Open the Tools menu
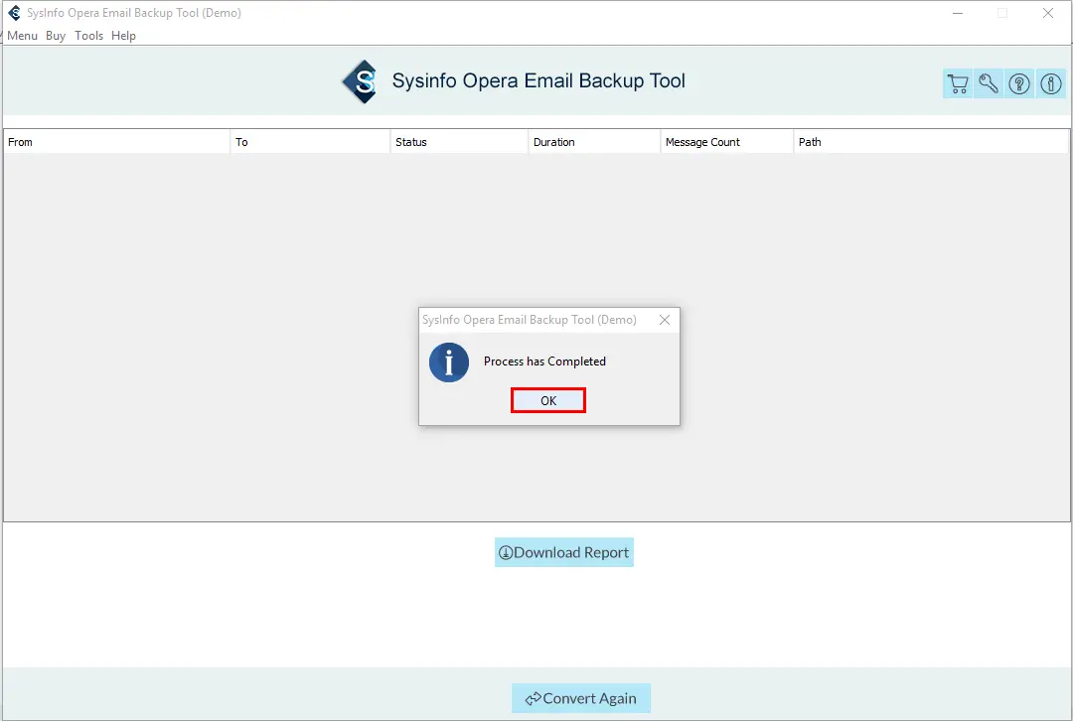 click(x=88, y=36)
